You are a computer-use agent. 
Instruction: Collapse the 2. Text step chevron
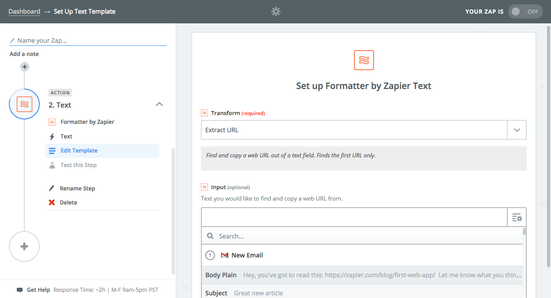159,104
